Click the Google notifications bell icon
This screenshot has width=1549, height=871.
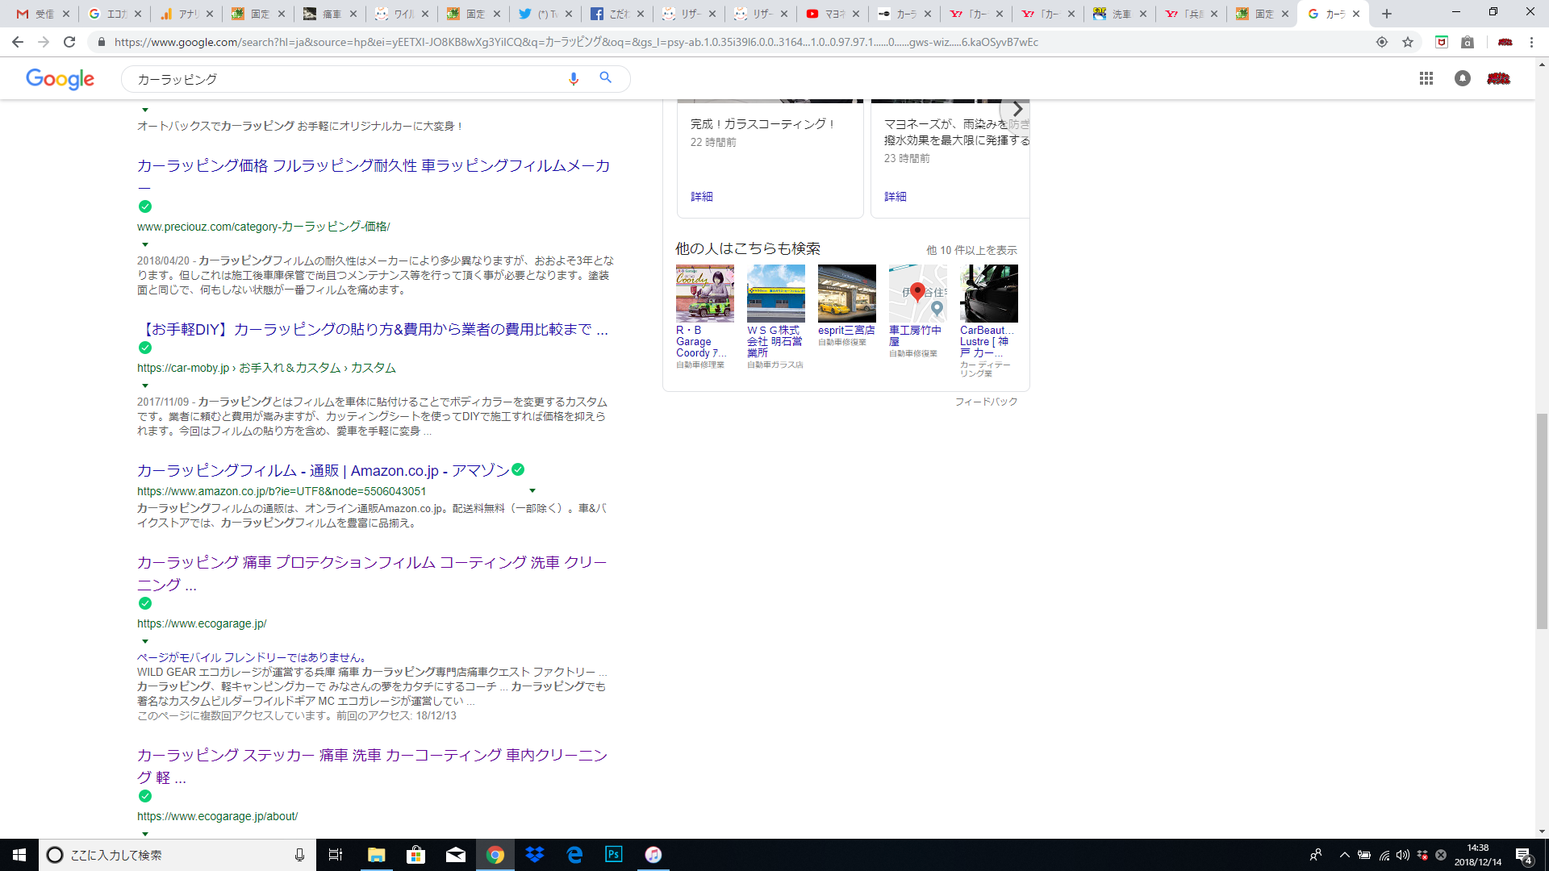[1462, 78]
